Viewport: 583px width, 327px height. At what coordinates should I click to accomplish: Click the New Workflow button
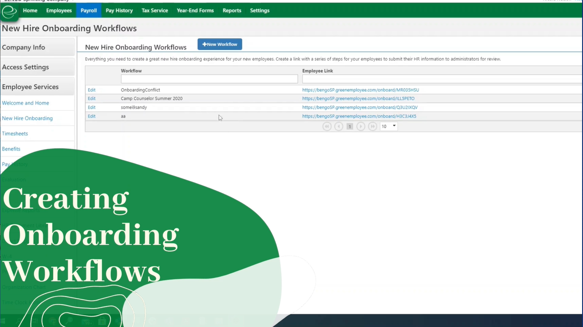pyautogui.click(x=220, y=44)
